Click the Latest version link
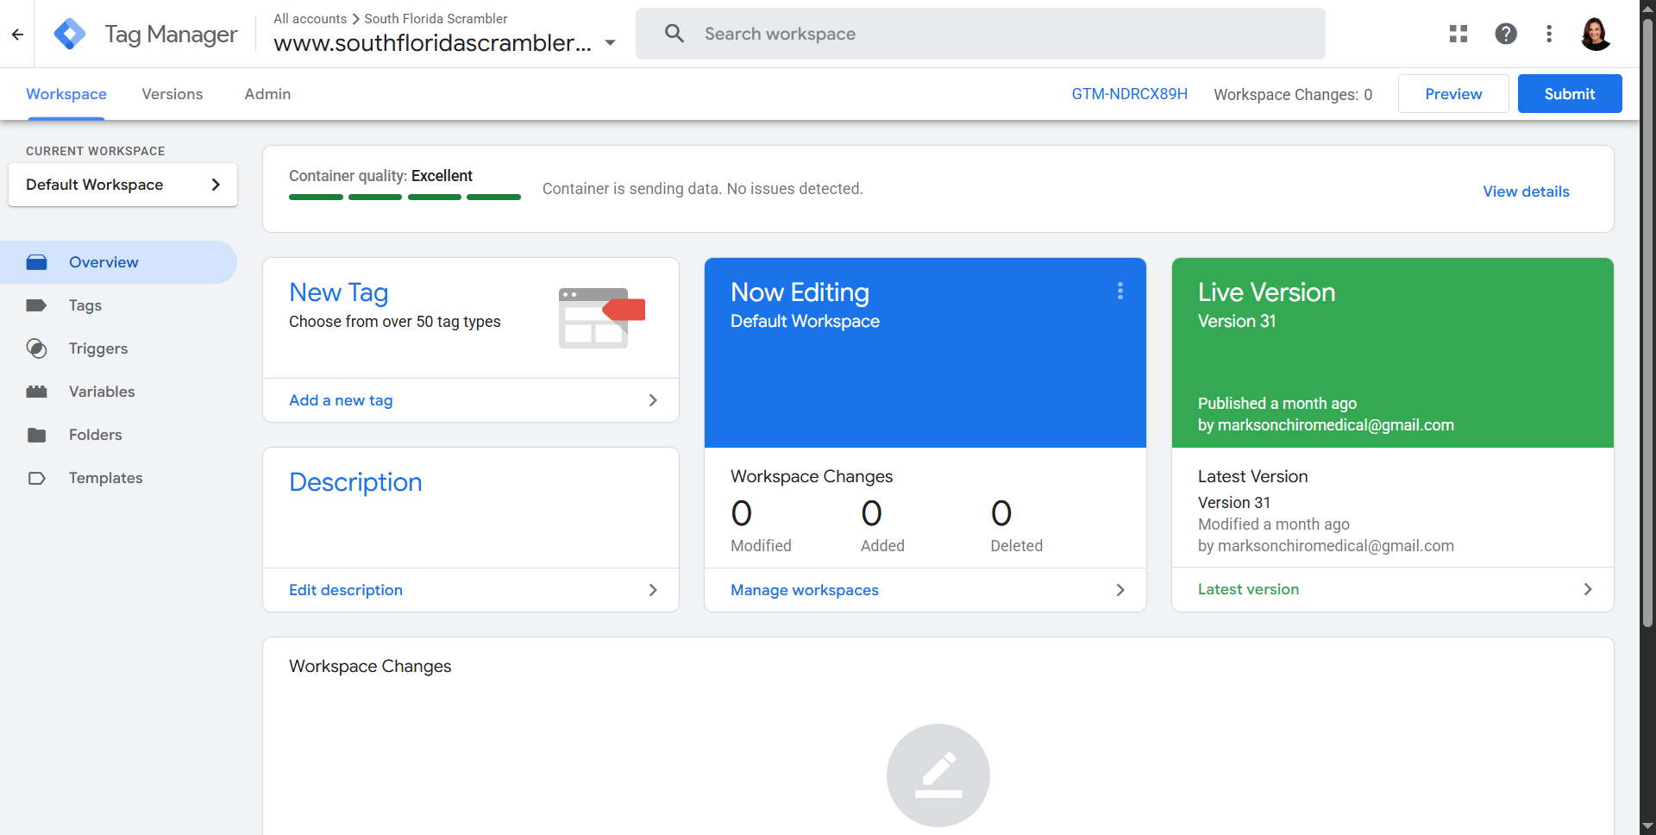Viewport: 1656px width, 835px height. click(1248, 589)
